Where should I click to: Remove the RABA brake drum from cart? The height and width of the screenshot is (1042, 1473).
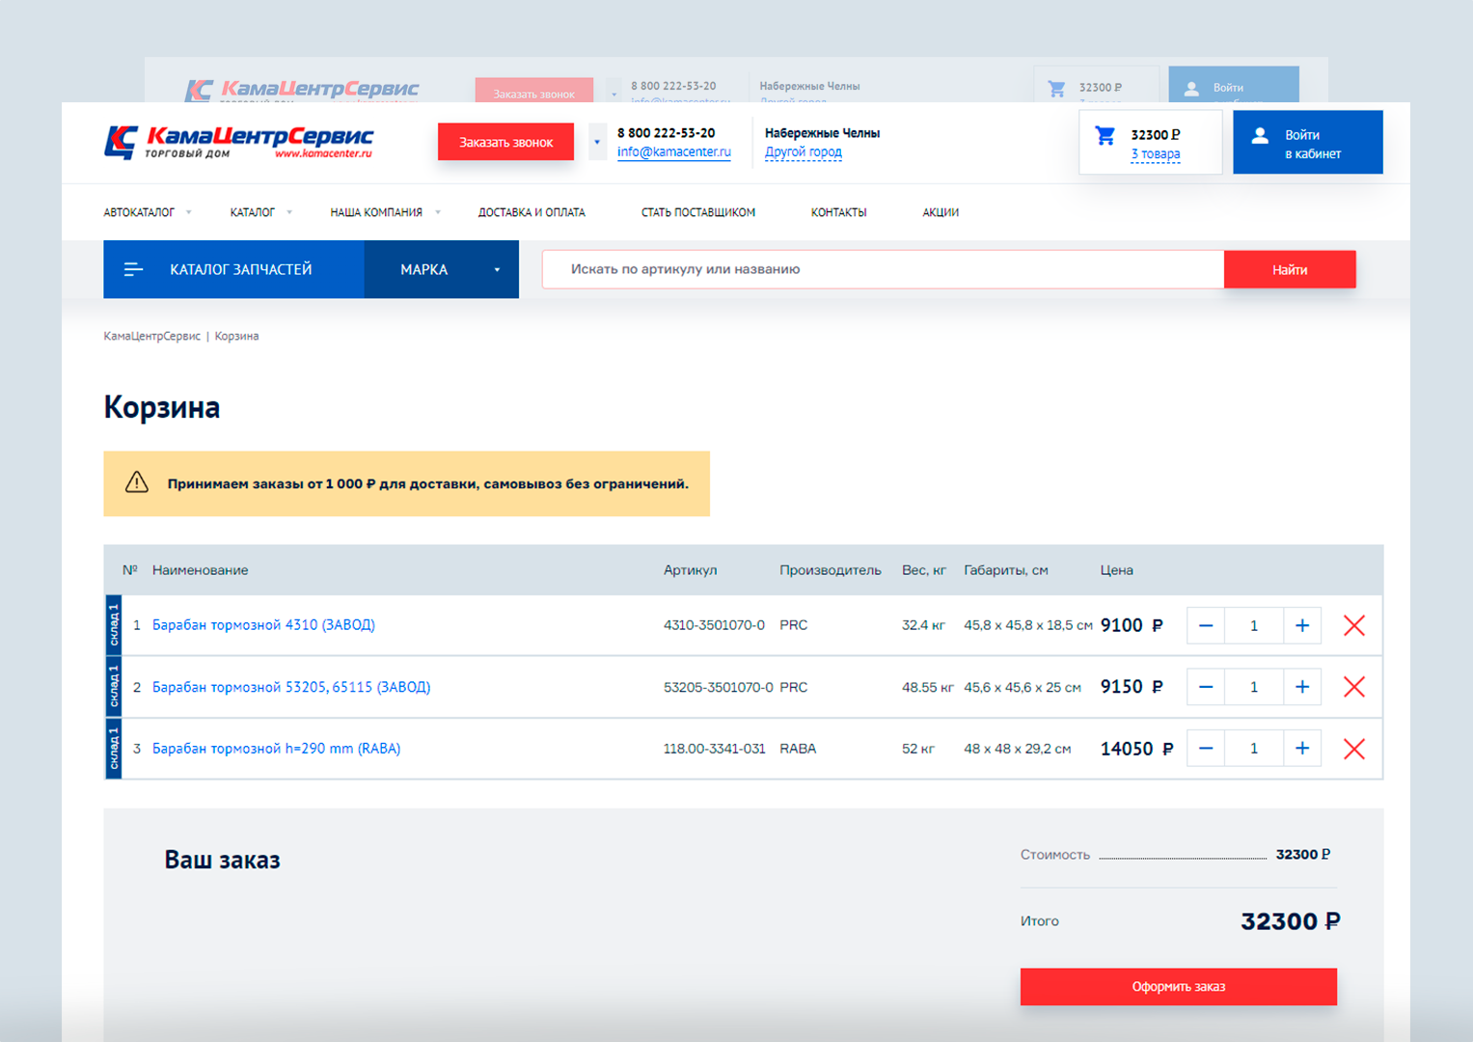[1353, 749]
